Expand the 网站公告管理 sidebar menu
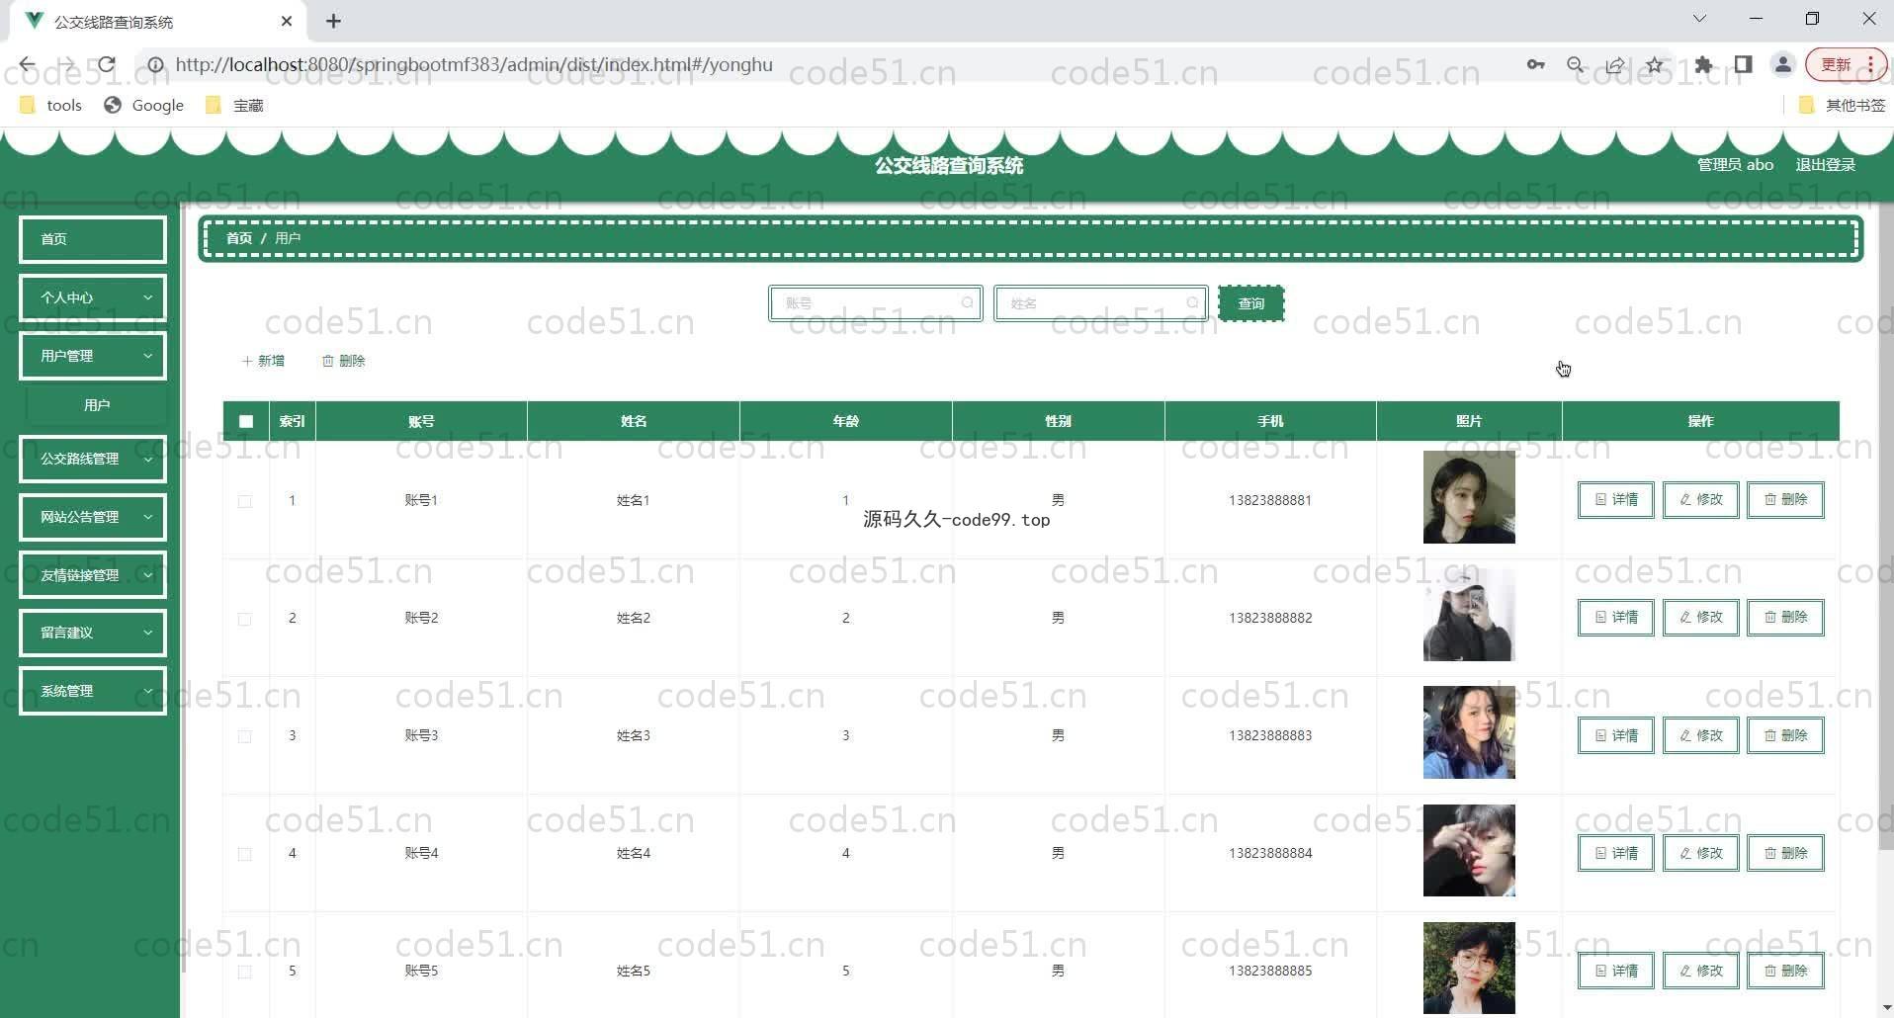 [x=93, y=517]
